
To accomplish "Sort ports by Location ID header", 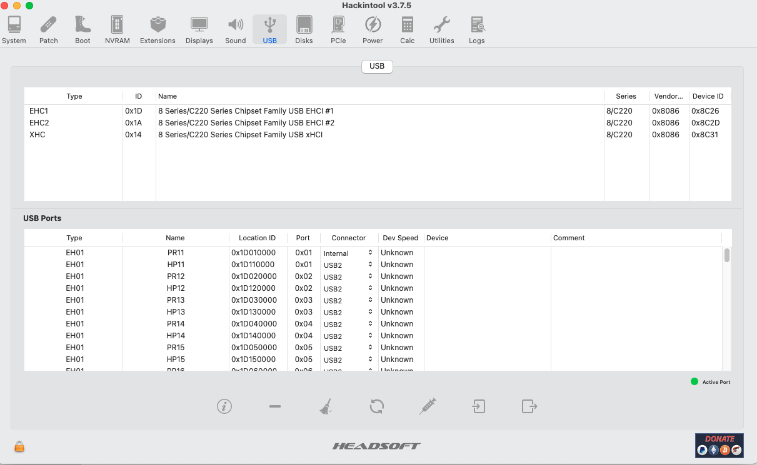I will click(x=257, y=238).
